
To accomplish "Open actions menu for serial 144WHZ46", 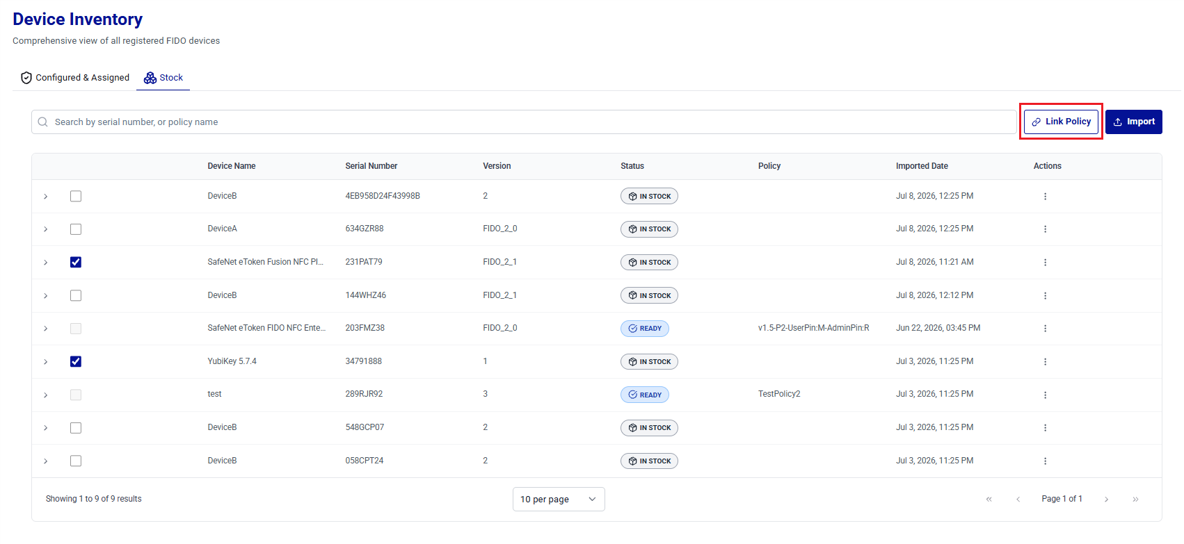I will coord(1045,296).
